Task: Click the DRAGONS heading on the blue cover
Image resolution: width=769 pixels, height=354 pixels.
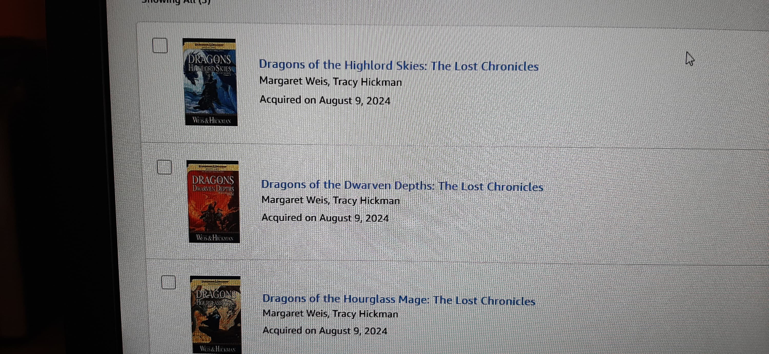Action: (209, 59)
